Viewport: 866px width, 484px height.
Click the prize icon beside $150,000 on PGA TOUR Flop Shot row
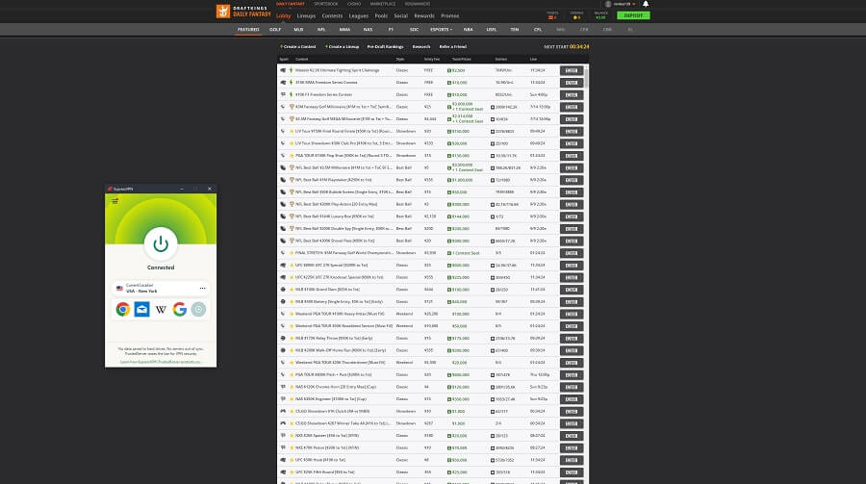[x=449, y=156]
